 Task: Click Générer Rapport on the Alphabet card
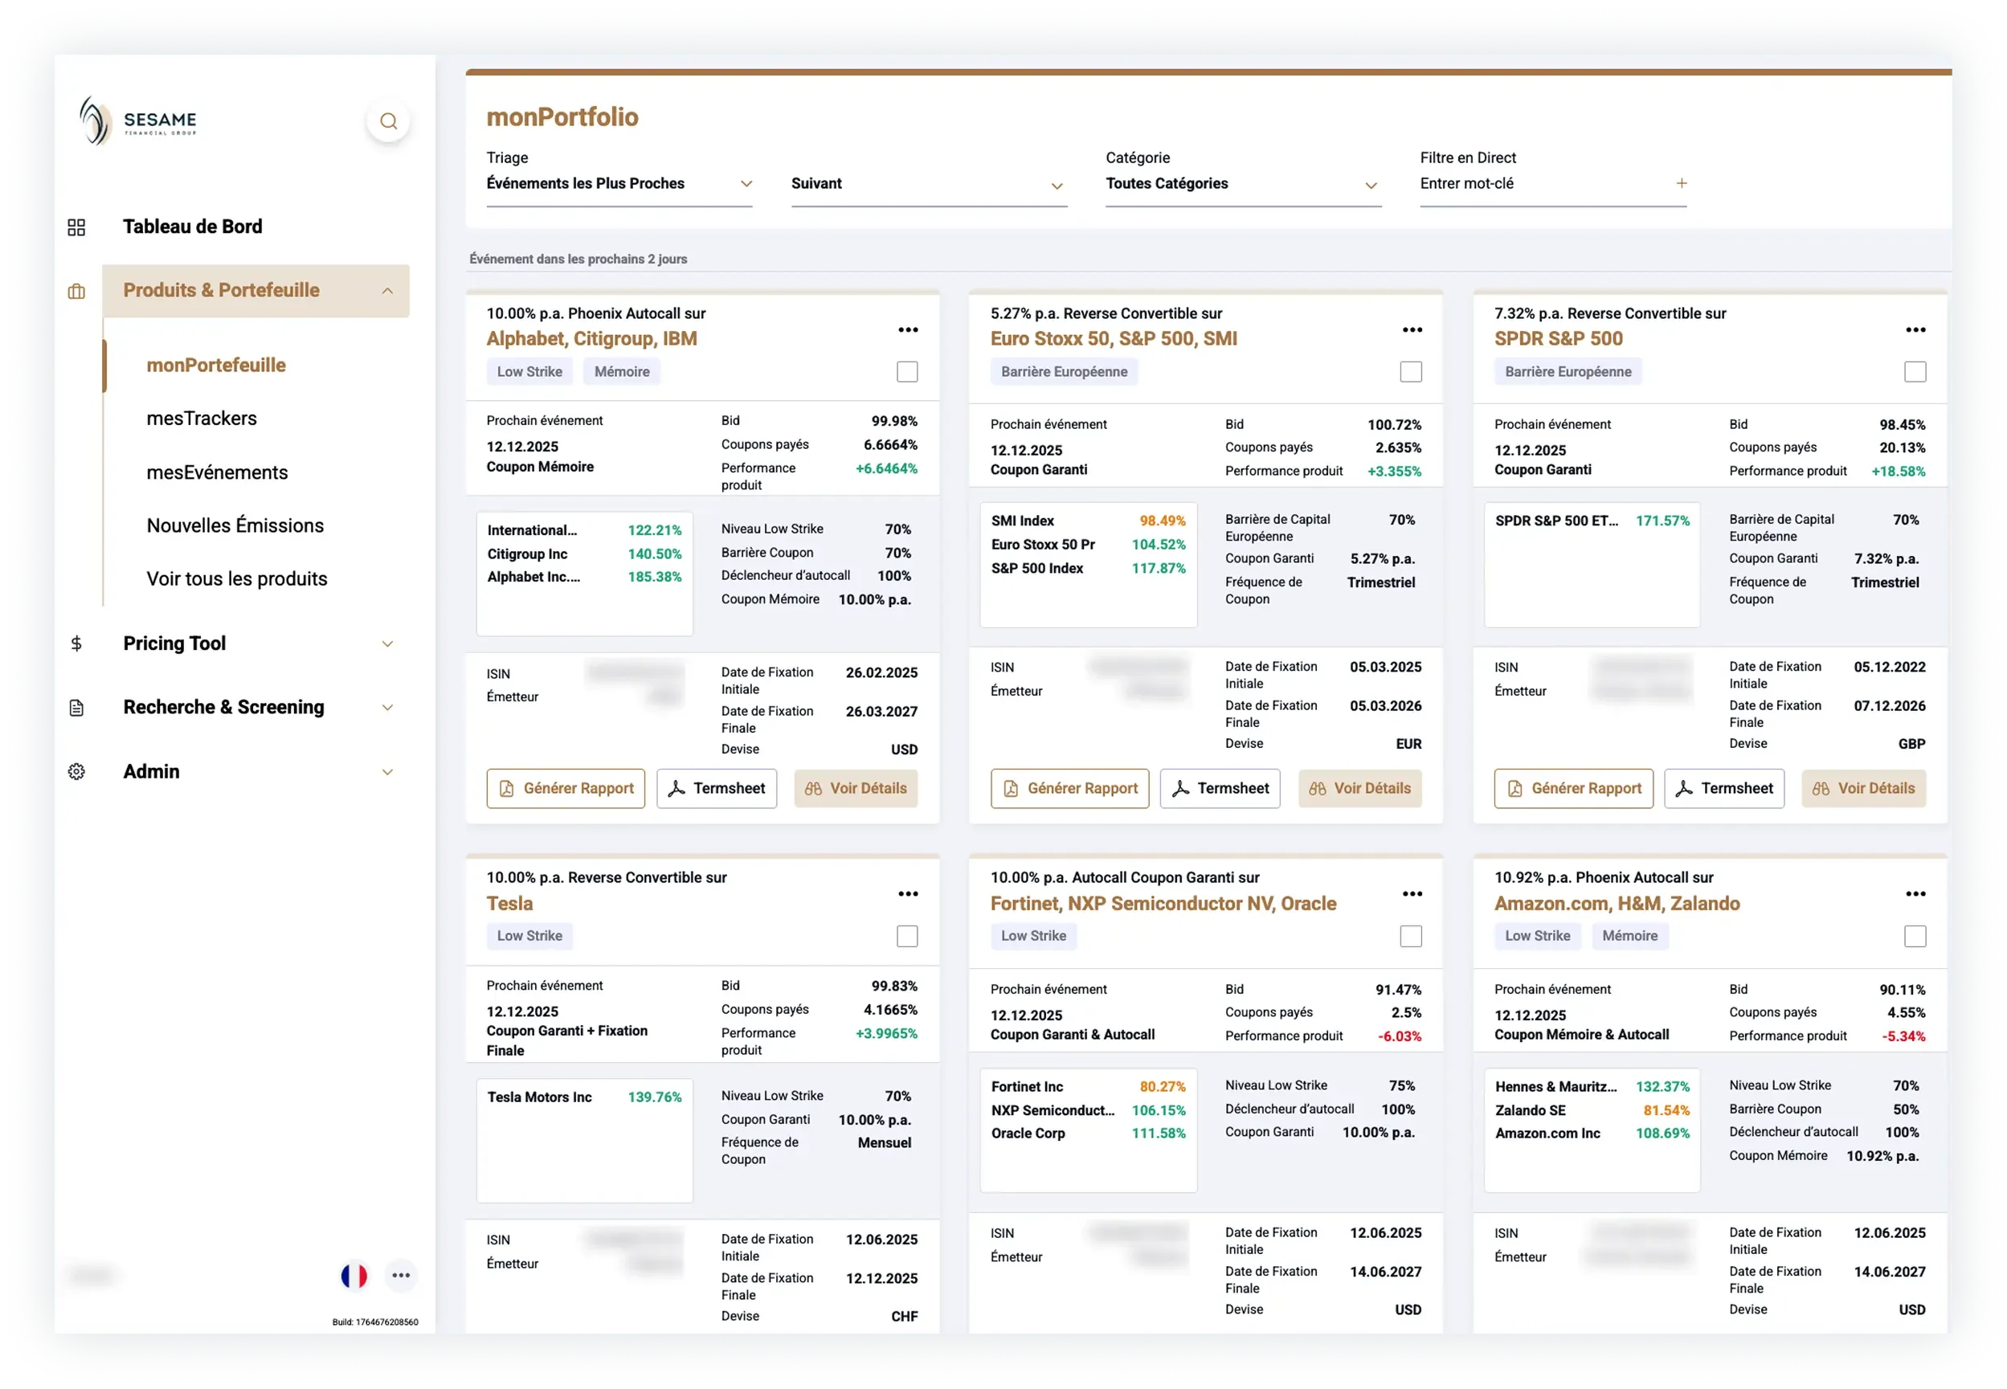(566, 789)
